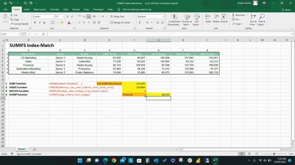295x165 pixels.
Task: Open the Find & Select menu
Action: click(x=261, y=20)
